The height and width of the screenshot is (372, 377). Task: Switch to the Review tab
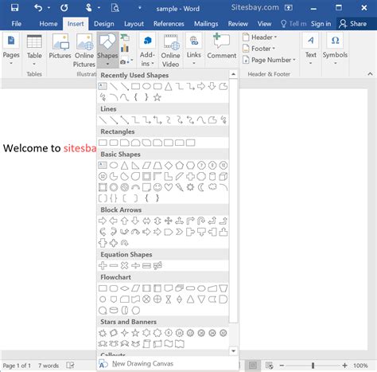tap(238, 24)
